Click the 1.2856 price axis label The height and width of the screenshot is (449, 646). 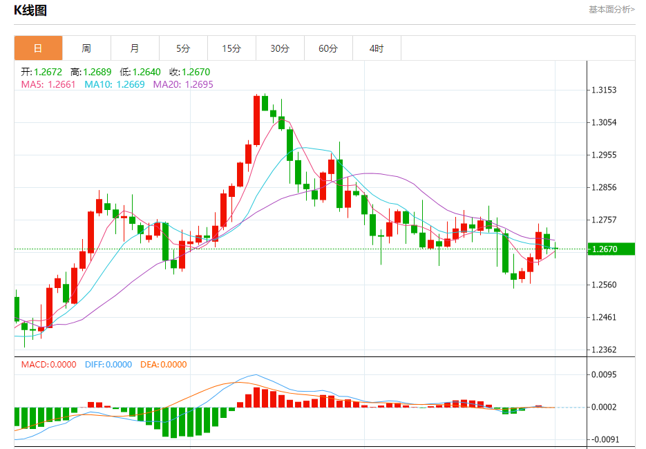click(604, 187)
